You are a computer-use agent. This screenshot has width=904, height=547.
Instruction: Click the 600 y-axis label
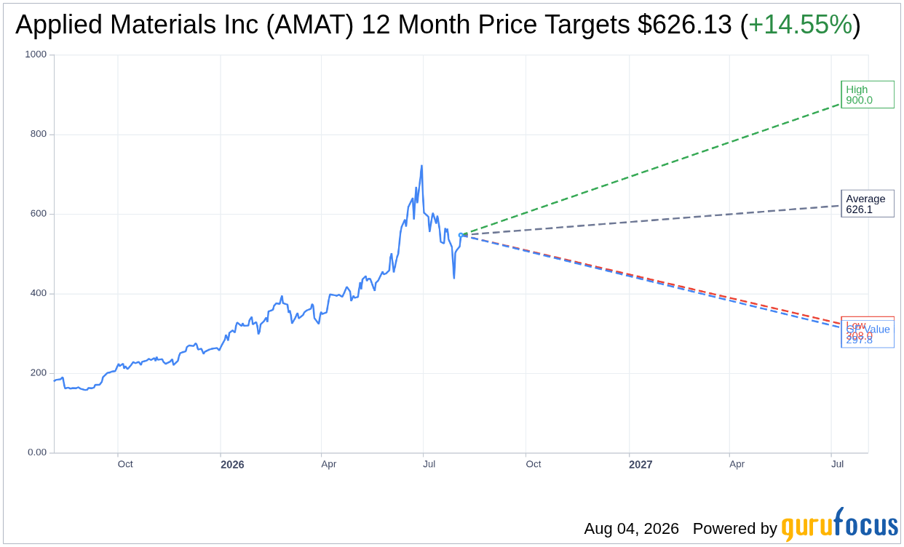click(x=39, y=214)
